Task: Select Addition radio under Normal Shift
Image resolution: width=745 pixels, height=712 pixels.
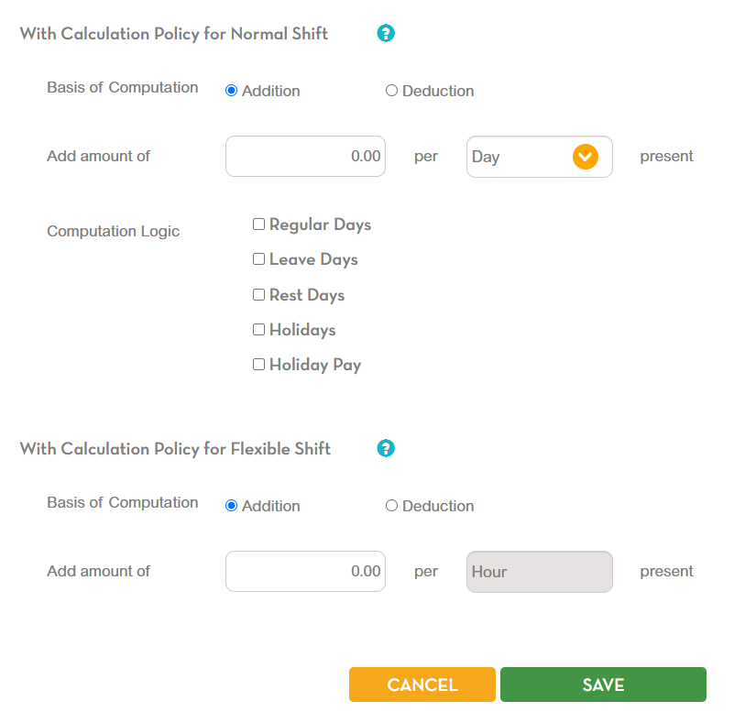Action: (231, 91)
